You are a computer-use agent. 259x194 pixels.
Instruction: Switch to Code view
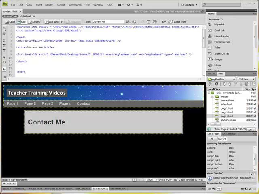tap(10, 22)
